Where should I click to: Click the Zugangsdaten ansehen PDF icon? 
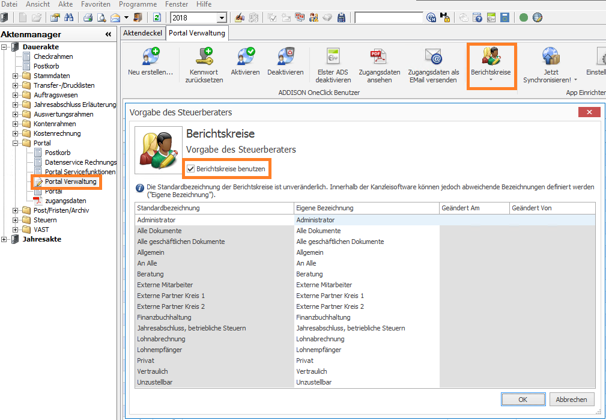(379, 56)
